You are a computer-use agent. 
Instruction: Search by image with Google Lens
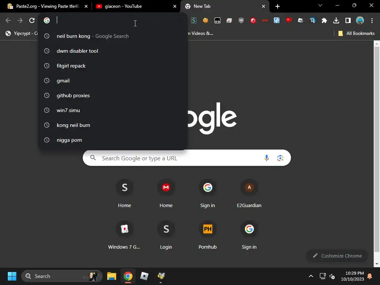coord(280,158)
